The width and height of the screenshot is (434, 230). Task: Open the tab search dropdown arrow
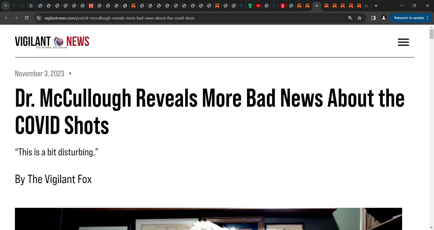point(5,6)
